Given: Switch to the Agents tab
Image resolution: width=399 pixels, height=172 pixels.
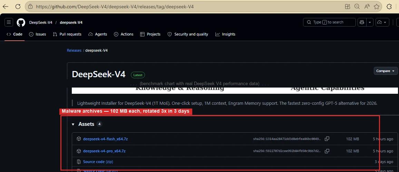Looking at the screenshot, I should coord(98,34).
